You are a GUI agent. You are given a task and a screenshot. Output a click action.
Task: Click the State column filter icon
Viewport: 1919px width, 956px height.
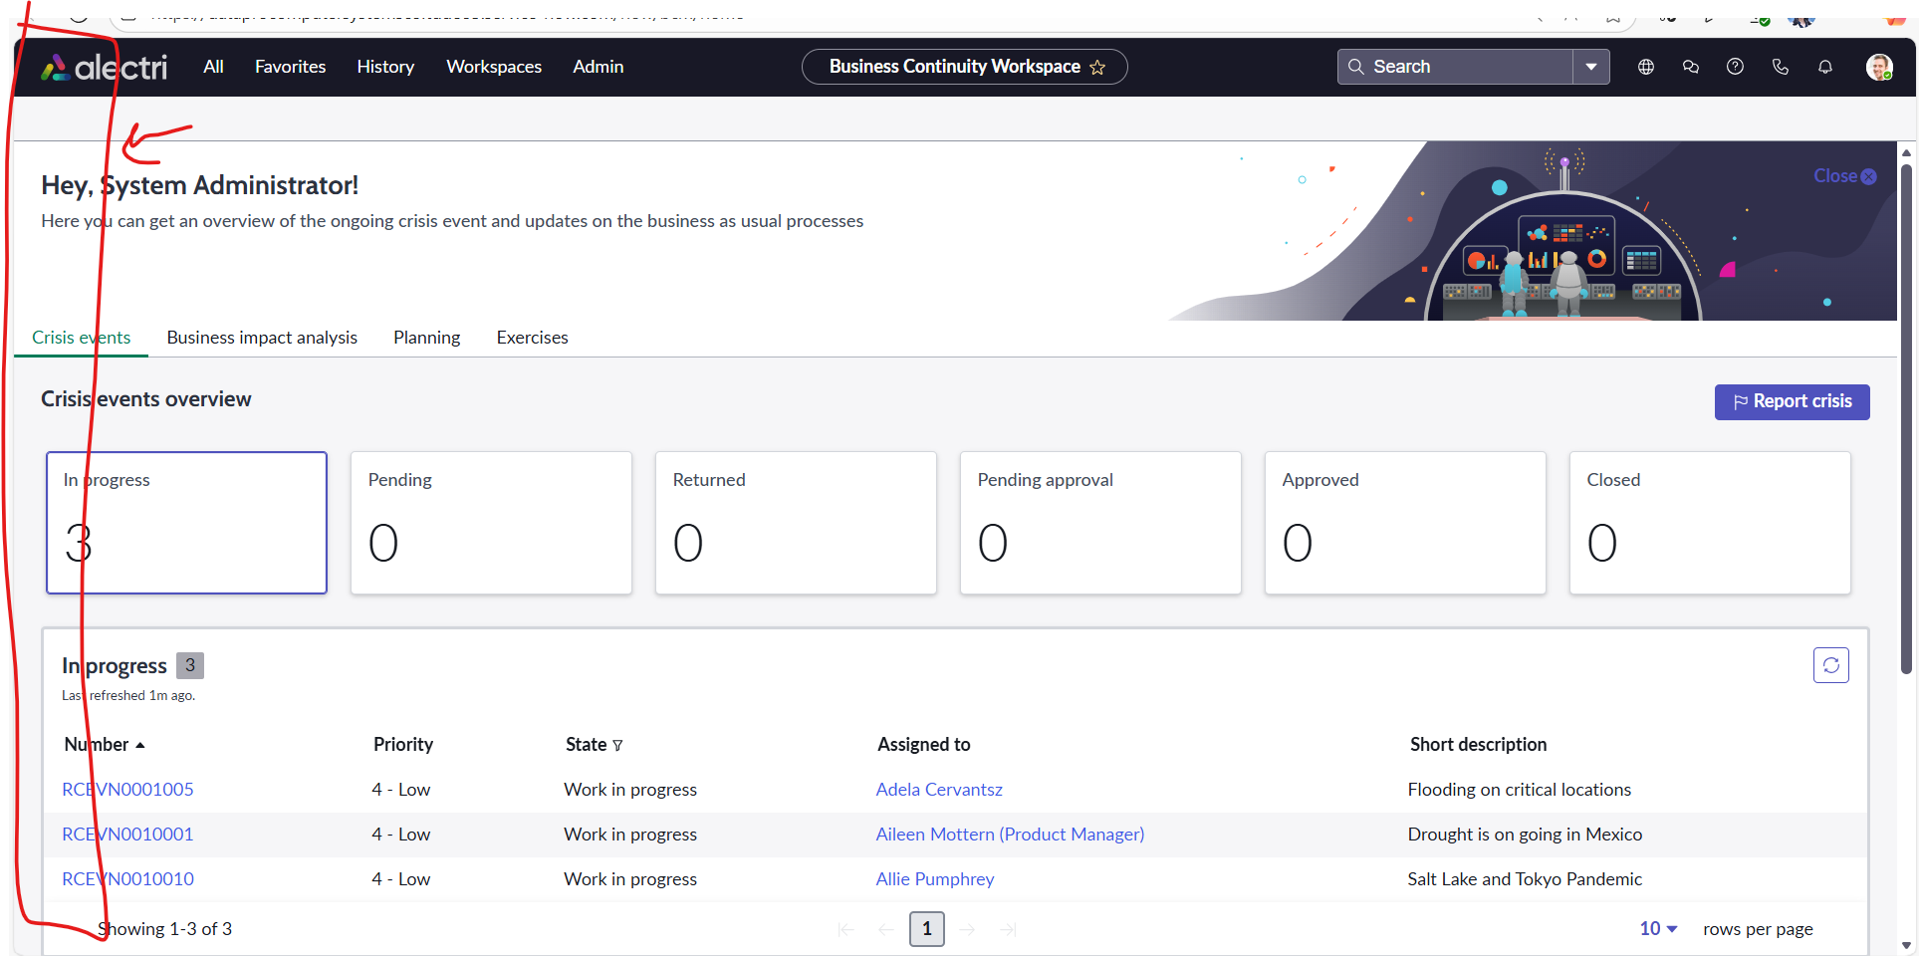pos(617,745)
